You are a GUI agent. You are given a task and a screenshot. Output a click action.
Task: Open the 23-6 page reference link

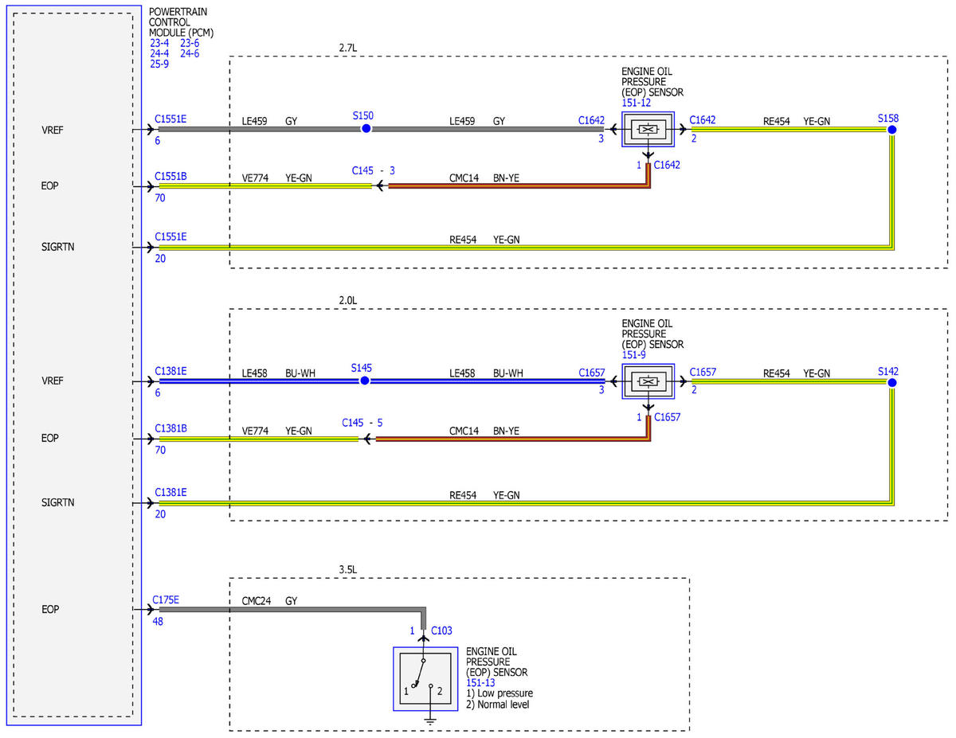tap(190, 44)
